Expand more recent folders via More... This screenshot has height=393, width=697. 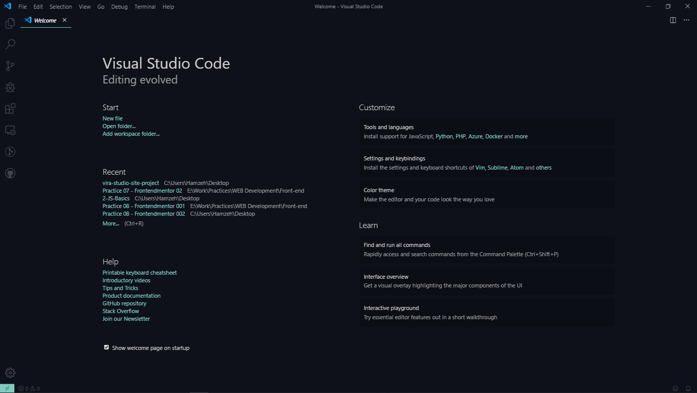tap(110, 223)
